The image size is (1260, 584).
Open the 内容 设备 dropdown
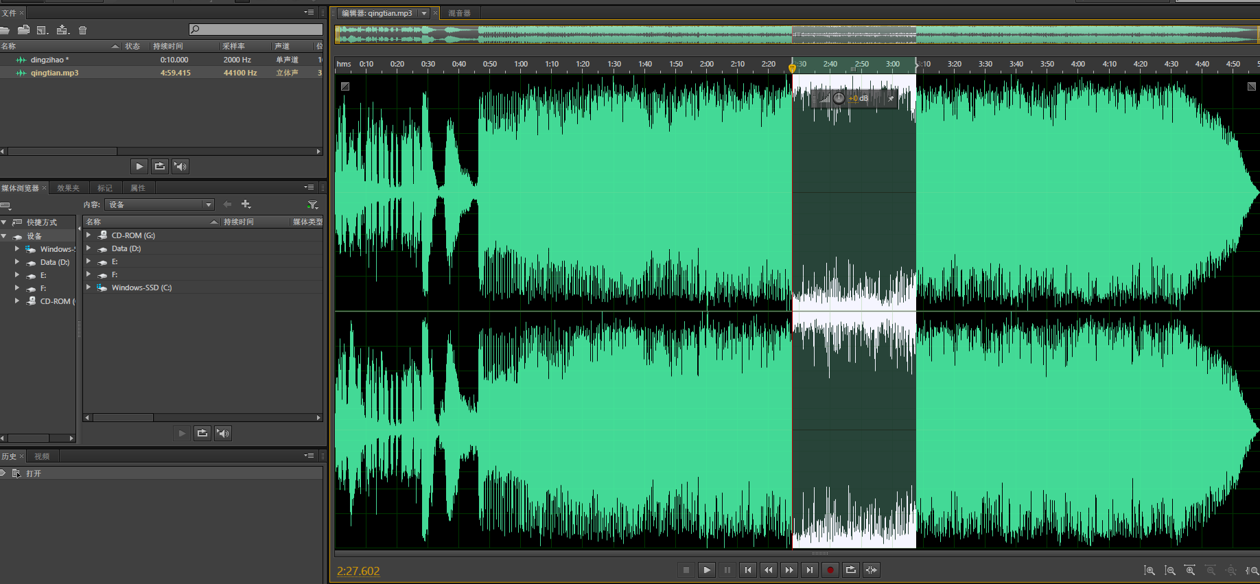(159, 205)
